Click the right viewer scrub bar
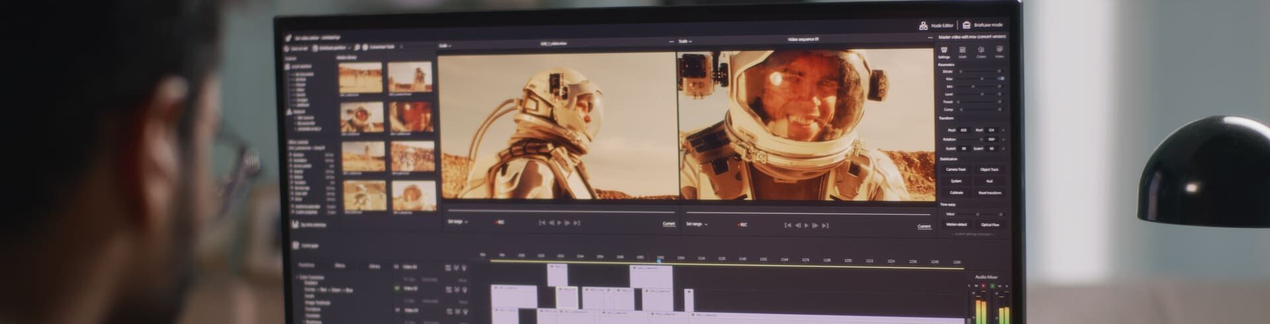 pyautogui.click(x=808, y=214)
